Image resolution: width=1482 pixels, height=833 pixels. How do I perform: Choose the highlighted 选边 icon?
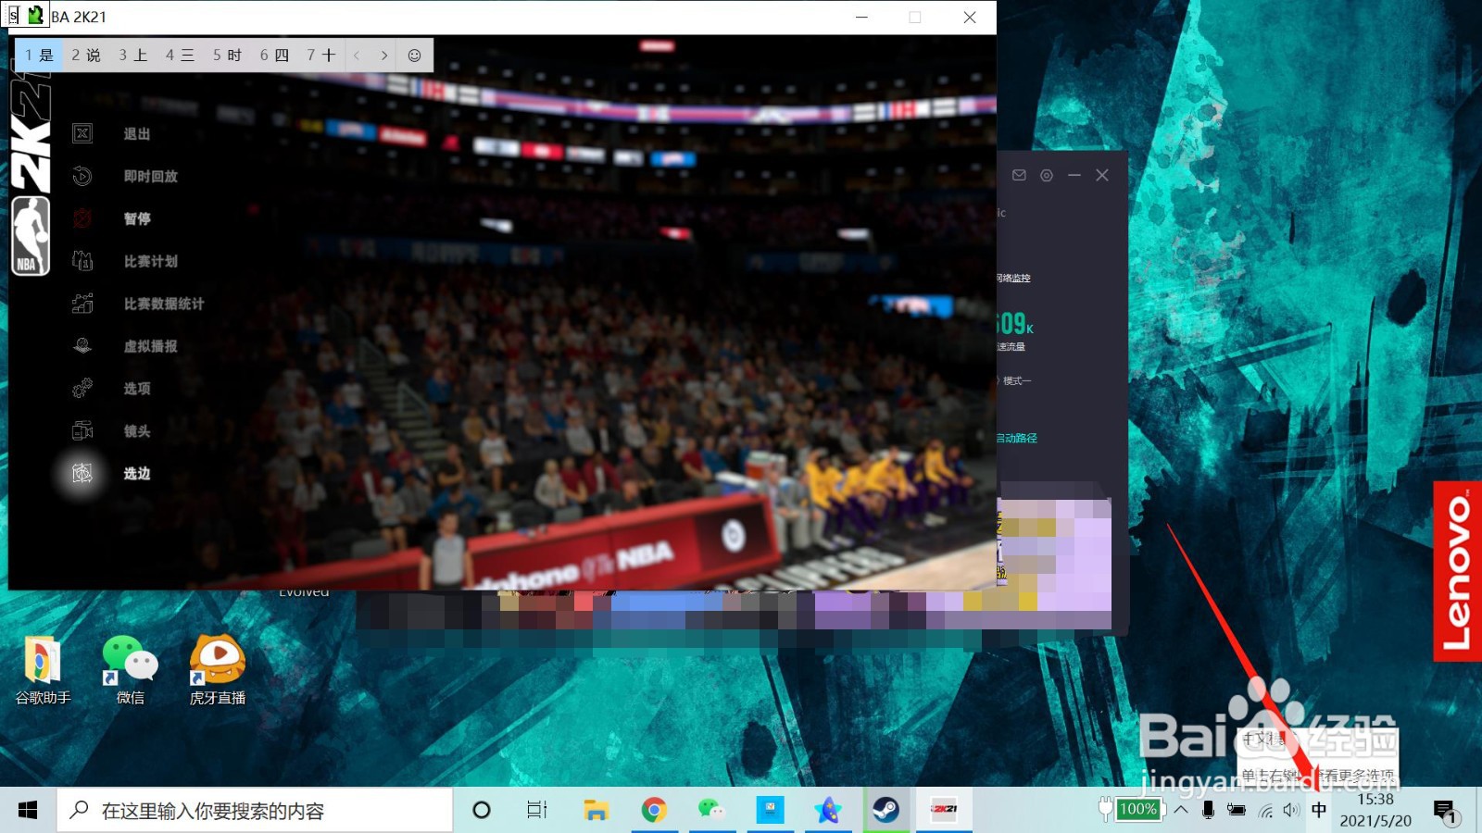click(82, 473)
